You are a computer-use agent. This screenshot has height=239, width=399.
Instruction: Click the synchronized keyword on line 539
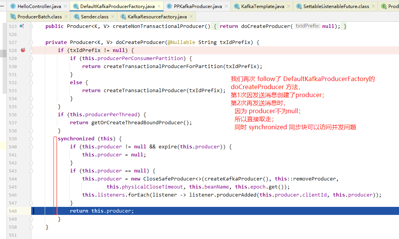76,139
